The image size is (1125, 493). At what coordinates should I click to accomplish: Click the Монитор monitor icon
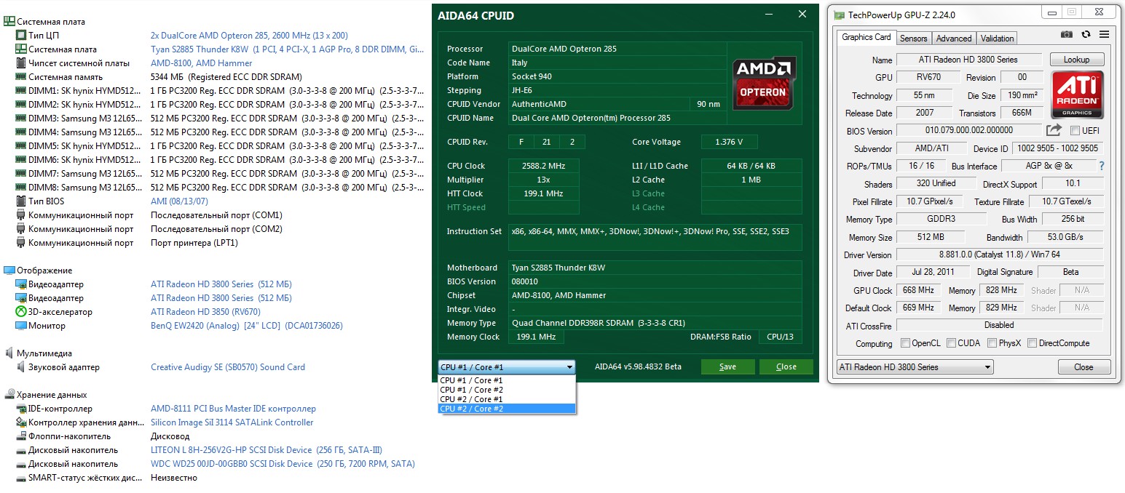pyautogui.click(x=21, y=326)
